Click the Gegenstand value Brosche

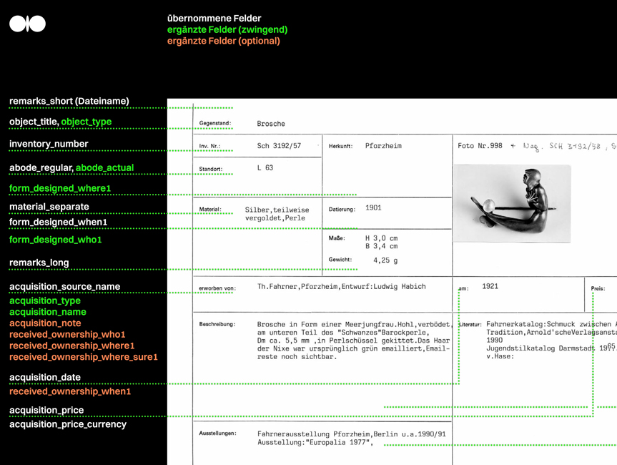point(271,124)
